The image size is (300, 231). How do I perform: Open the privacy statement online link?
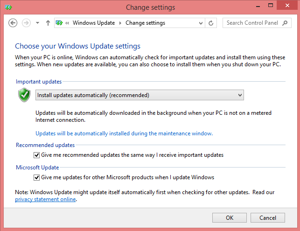[x=45, y=200]
